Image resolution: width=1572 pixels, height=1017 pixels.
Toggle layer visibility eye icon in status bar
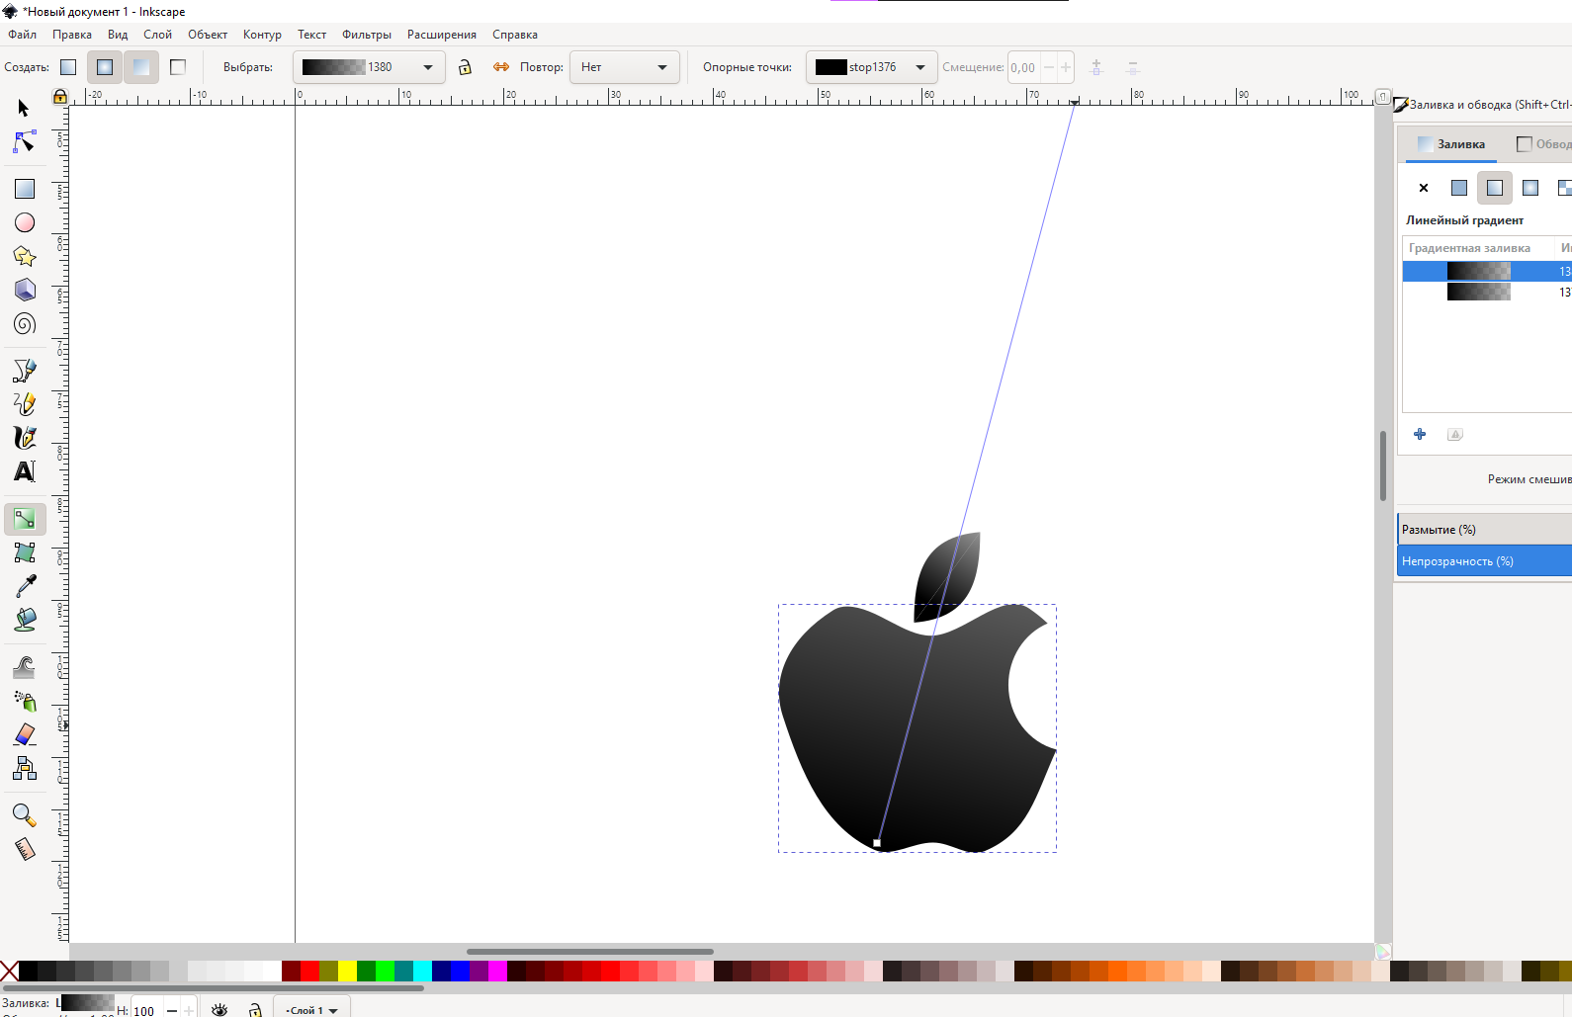[219, 1009]
